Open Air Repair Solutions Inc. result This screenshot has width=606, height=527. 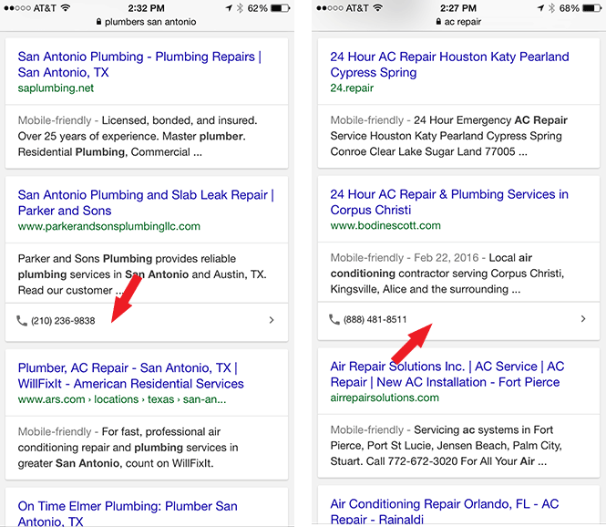pos(447,374)
